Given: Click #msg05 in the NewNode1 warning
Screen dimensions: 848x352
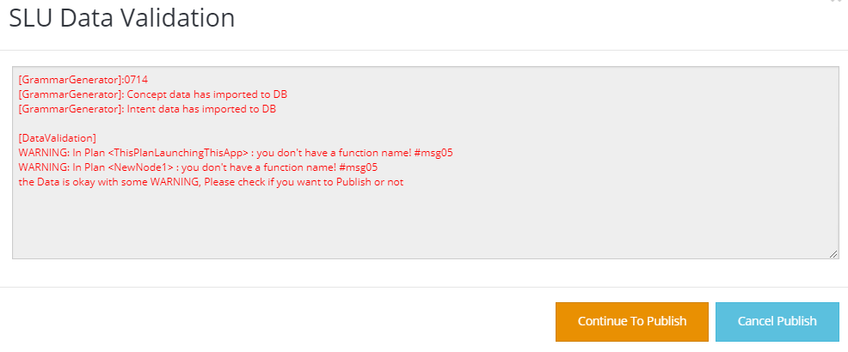Looking at the screenshot, I should tap(359, 167).
